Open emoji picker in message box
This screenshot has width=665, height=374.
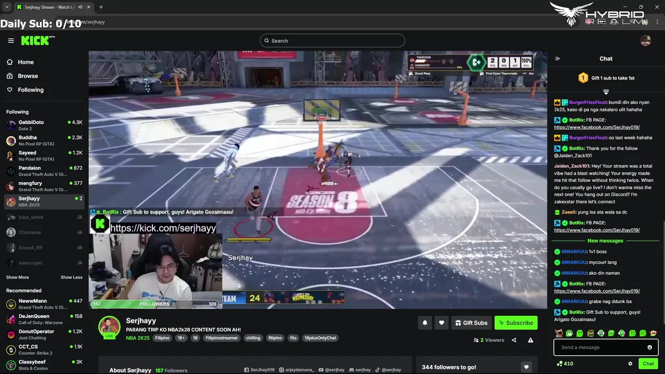[649, 348]
